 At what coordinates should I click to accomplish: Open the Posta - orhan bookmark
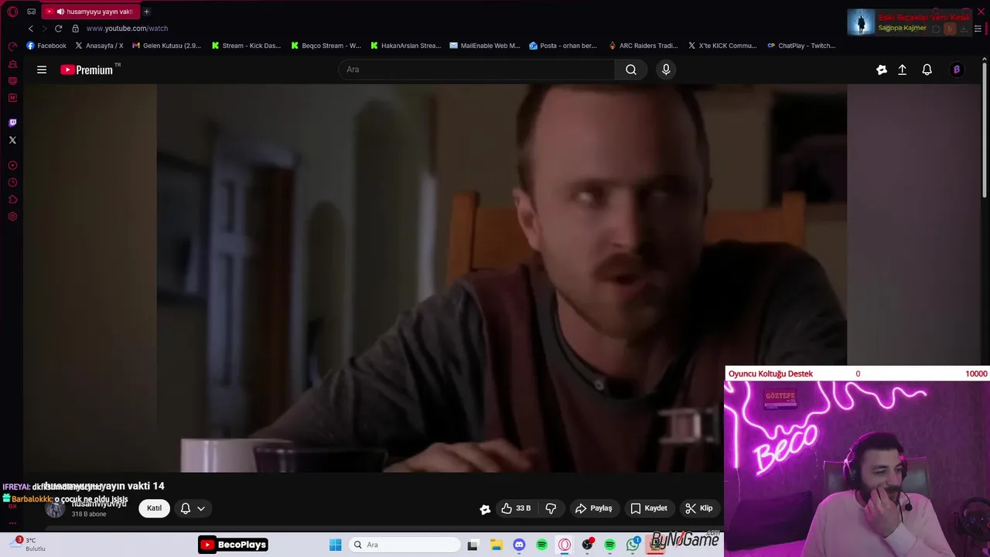[x=563, y=46]
